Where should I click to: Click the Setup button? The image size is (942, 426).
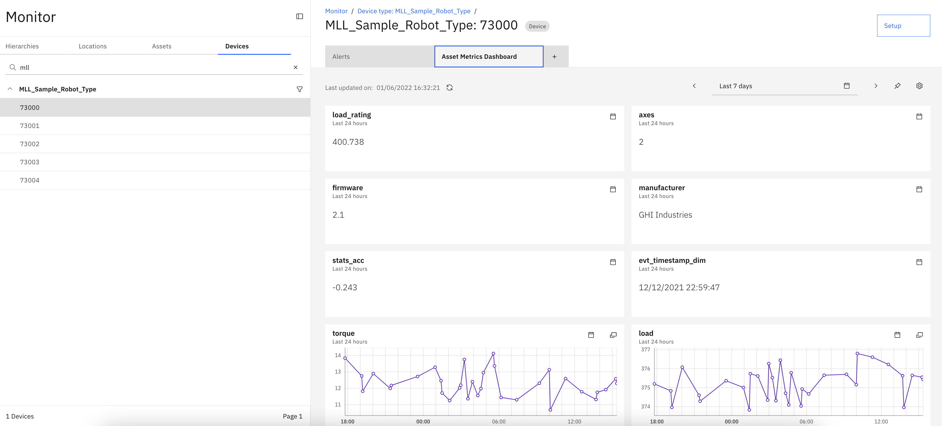click(903, 26)
